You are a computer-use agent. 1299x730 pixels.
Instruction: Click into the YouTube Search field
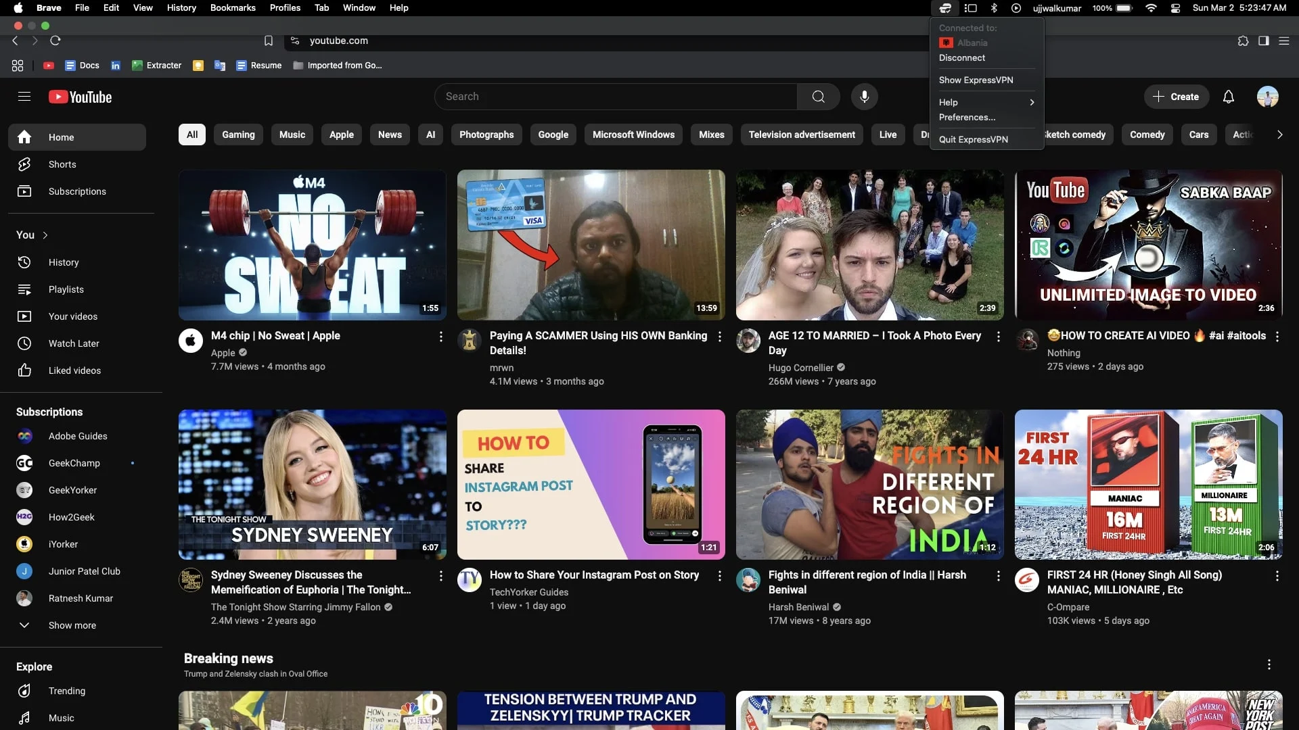pos(616,97)
